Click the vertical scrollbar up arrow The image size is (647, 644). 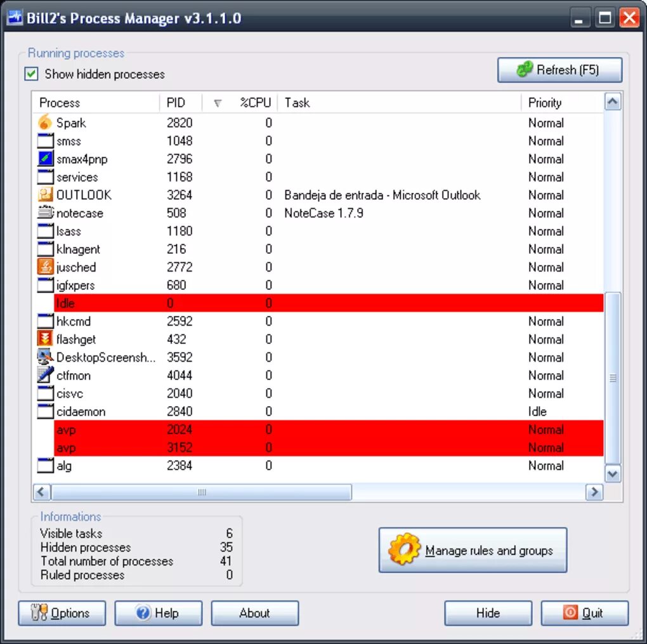[613, 102]
